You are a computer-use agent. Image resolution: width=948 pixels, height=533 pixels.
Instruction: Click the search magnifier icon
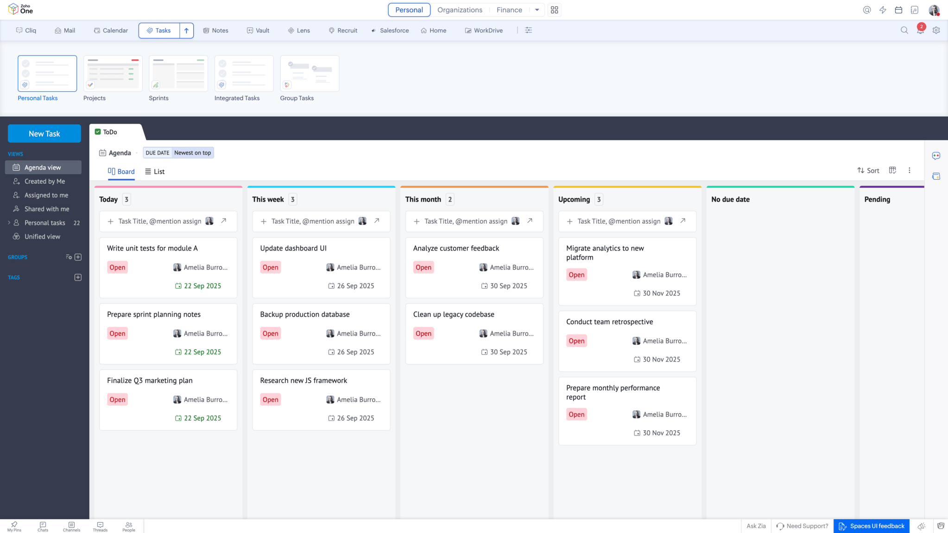tap(904, 31)
